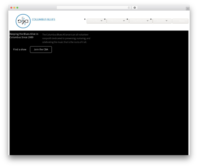Expand the Our Programs dropdown menu

[x=141, y=21]
